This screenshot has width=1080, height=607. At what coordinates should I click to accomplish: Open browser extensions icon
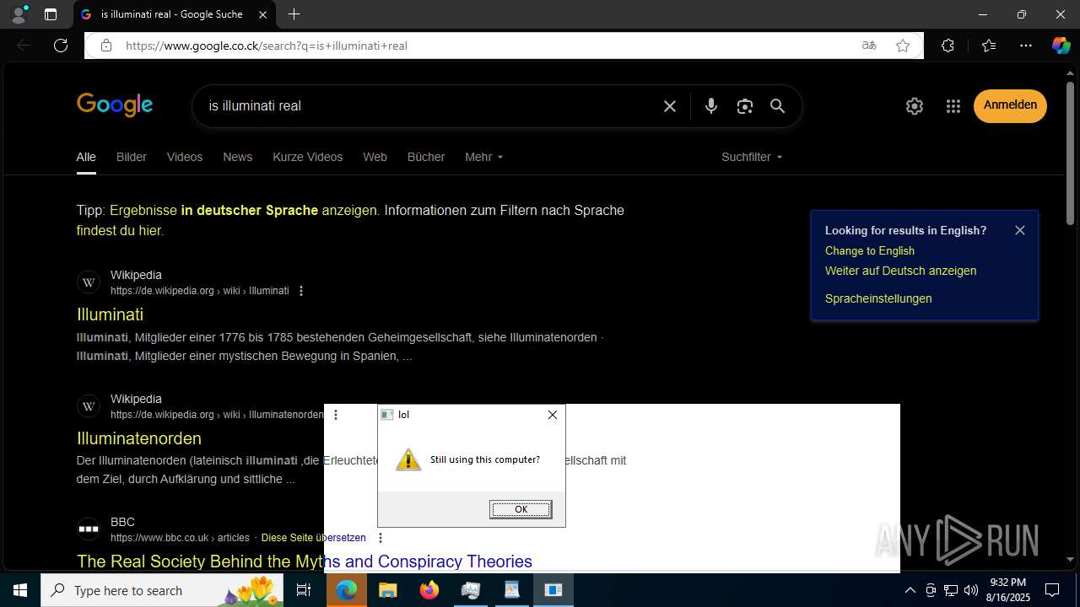[x=948, y=46]
